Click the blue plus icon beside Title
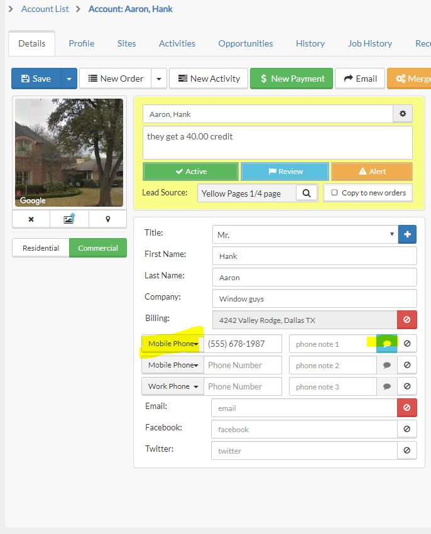Viewport: 431px width, 534px height. pos(407,234)
